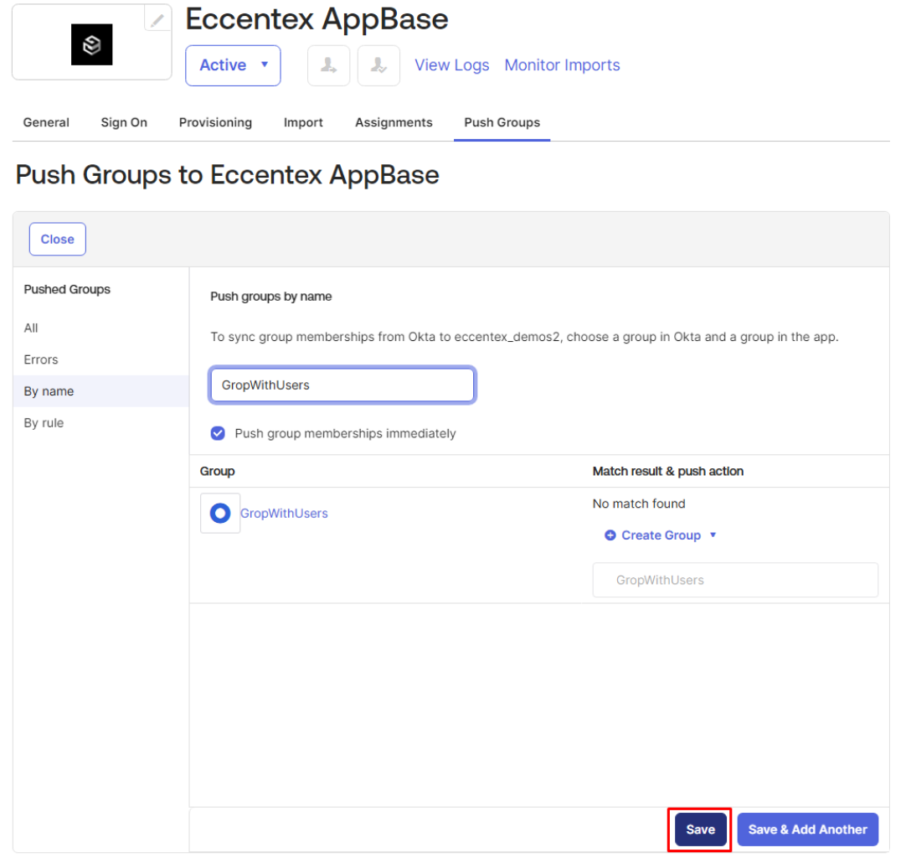Open the Monitor Imports link
Image resolution: width=906 pixels, height=863 pixels.
coord(562,65)
